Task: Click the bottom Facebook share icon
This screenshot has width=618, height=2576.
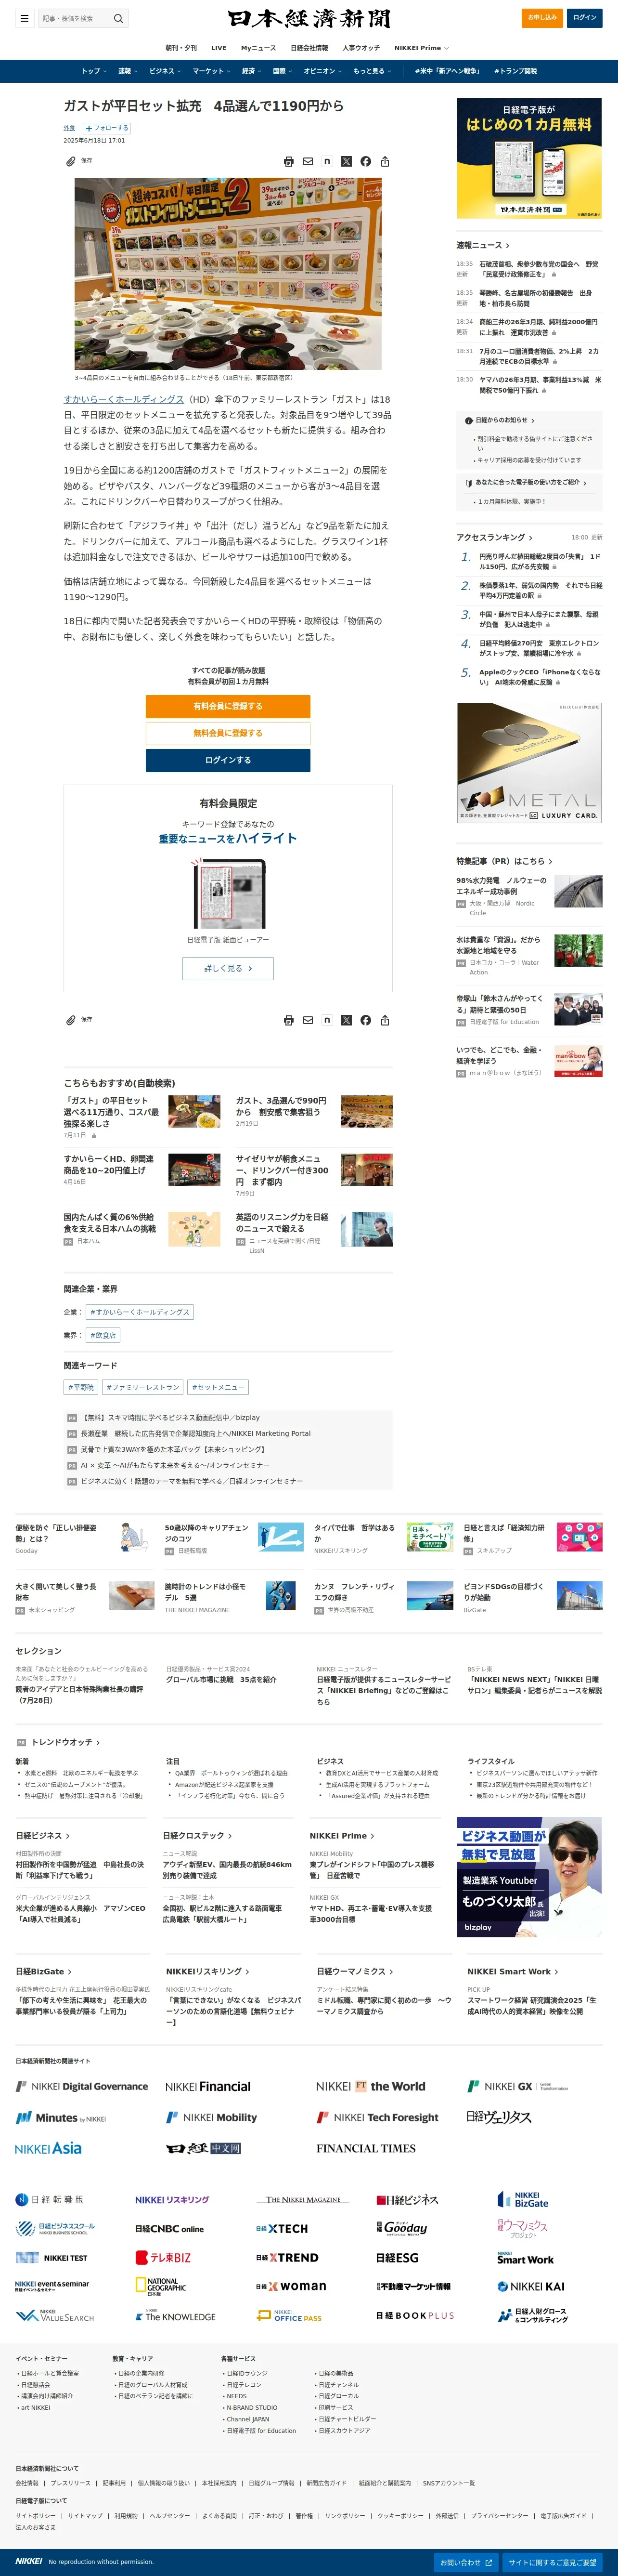Action: 366,1020
